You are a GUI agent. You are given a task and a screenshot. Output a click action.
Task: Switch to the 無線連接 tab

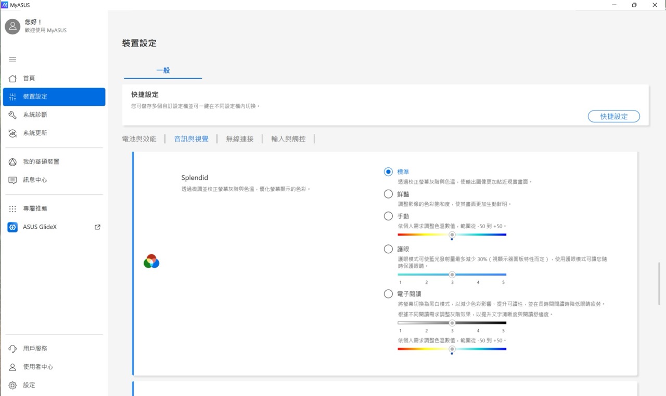(240, 139)
